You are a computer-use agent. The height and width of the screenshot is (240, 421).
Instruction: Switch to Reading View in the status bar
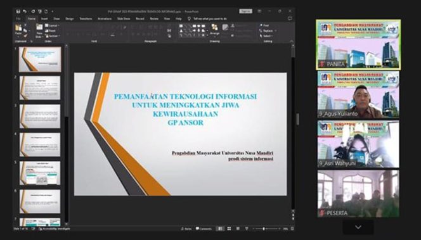point(238,229)
